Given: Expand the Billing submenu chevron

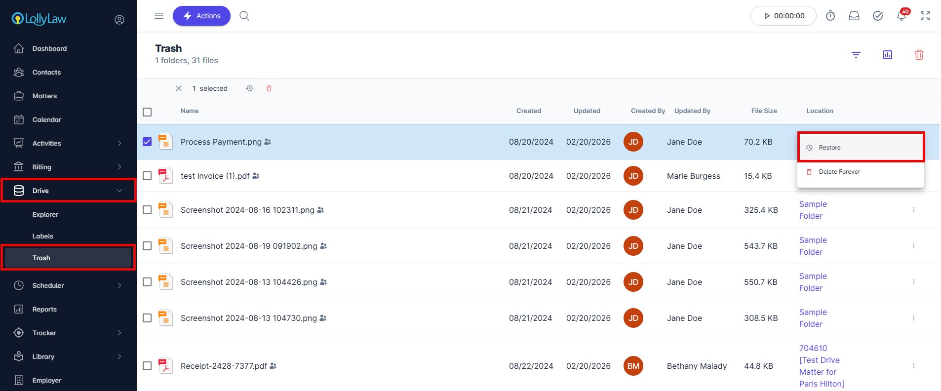Looking at the screenshot, I should (119, 167).
